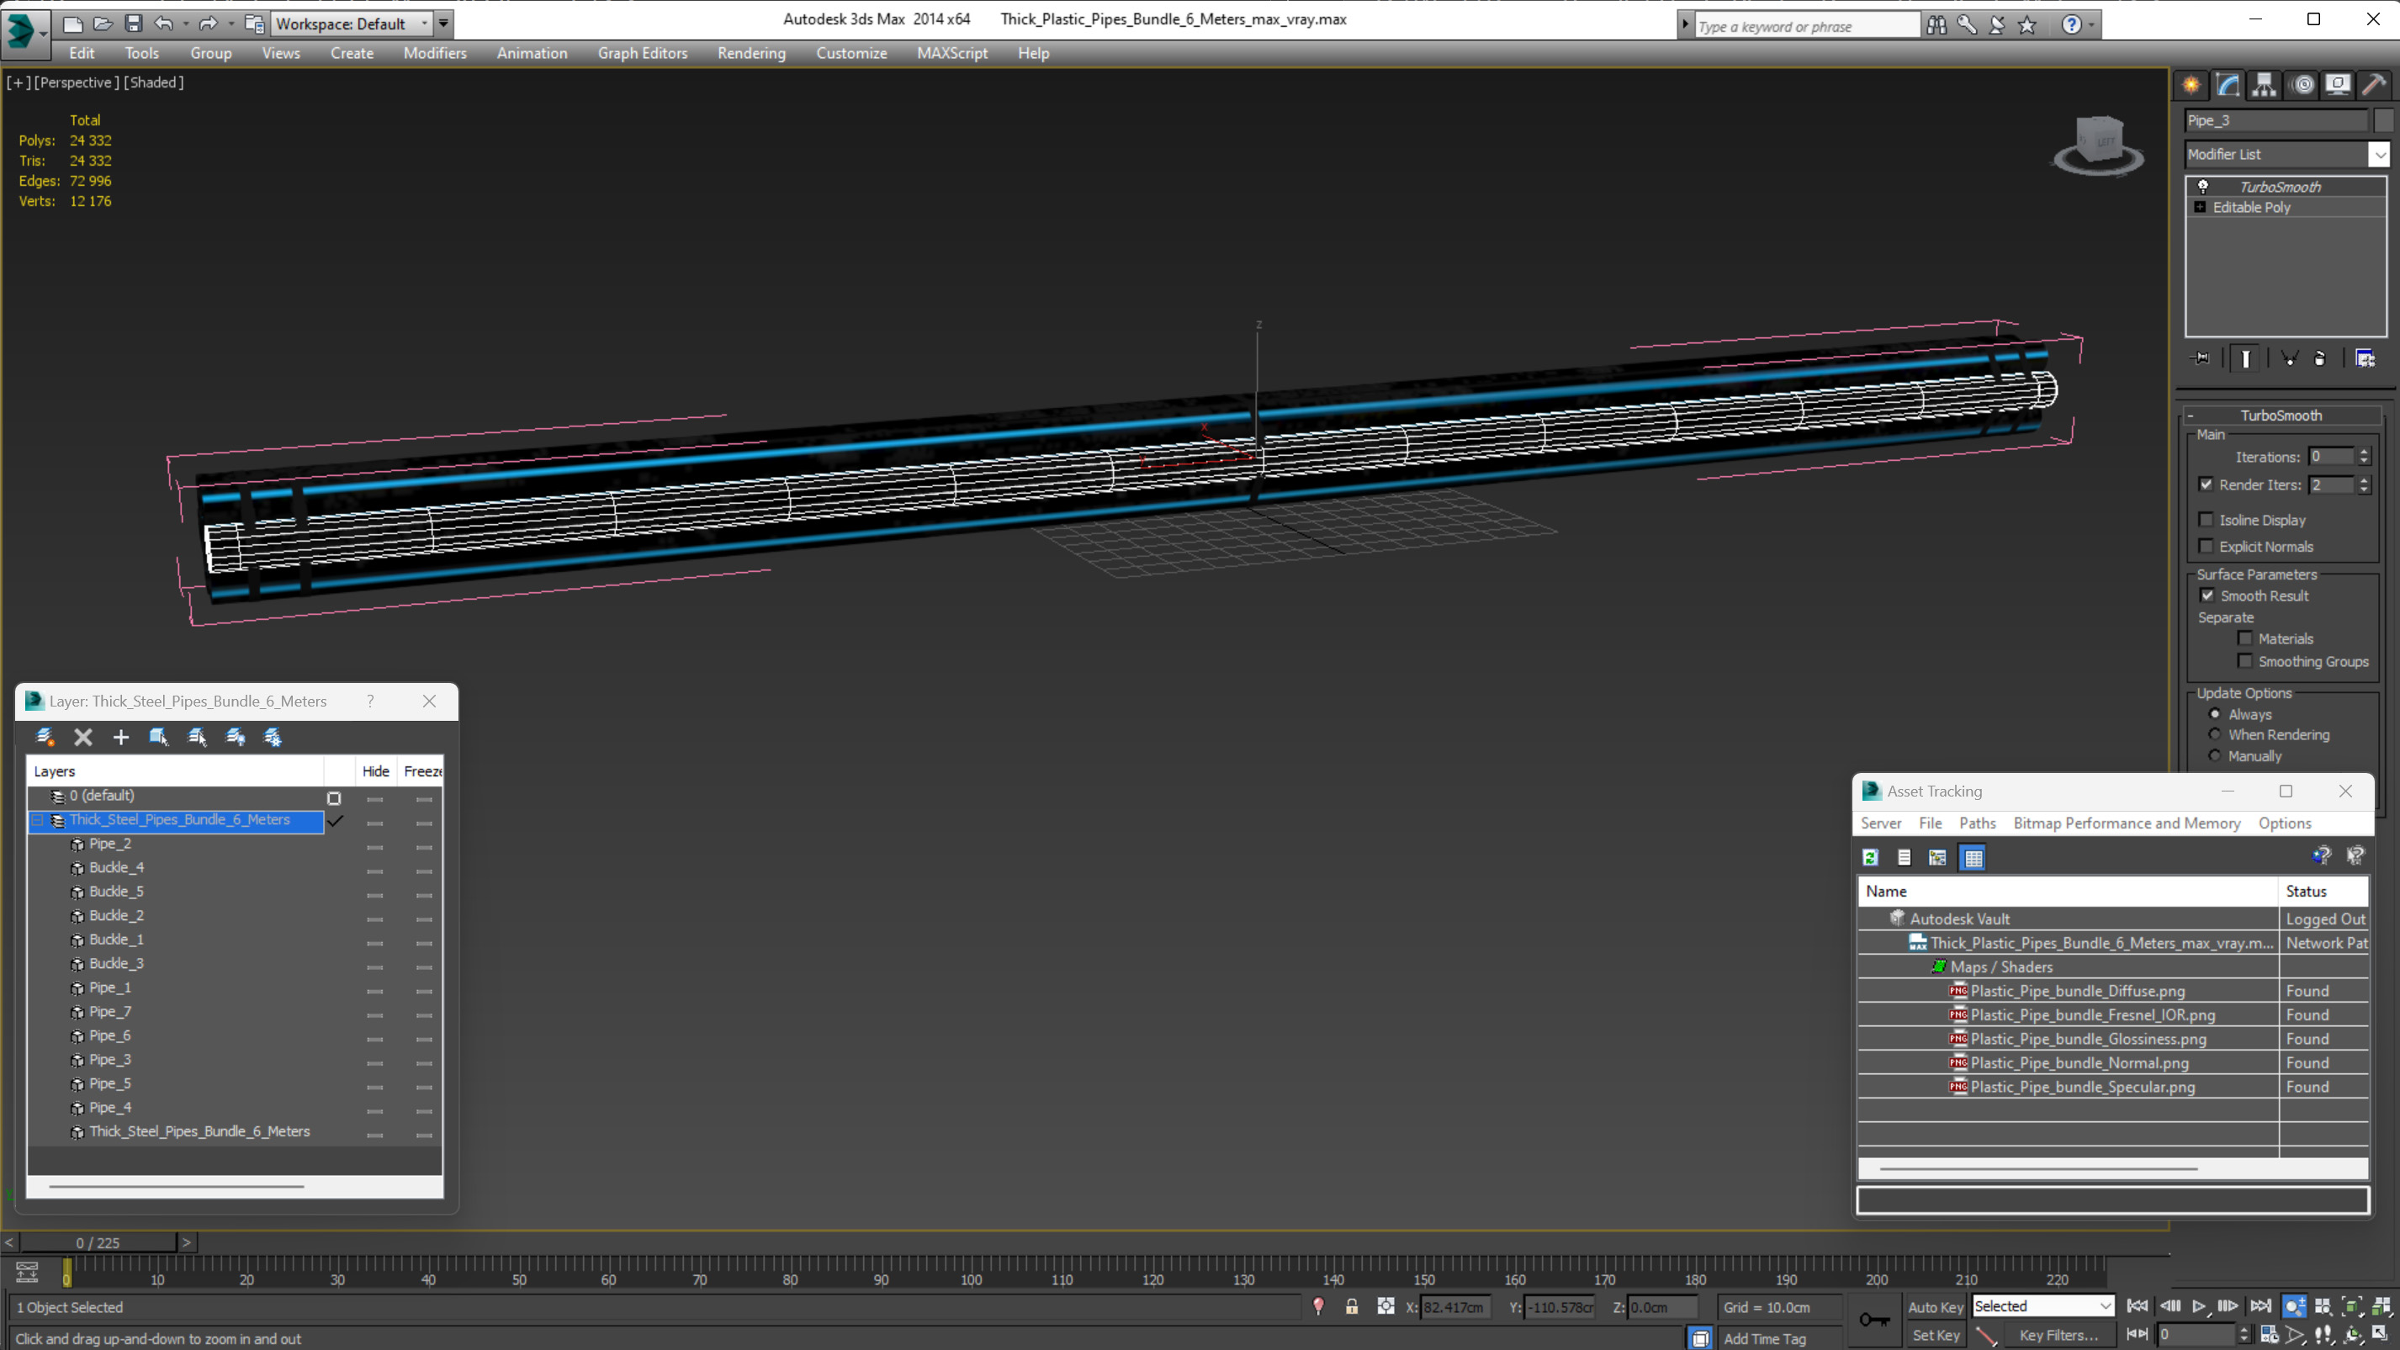The width and height of the screenshot is (2400, 1350).
Task: Click Freeze/Unfreeze All Layers icon
Action: pos(273,737)
